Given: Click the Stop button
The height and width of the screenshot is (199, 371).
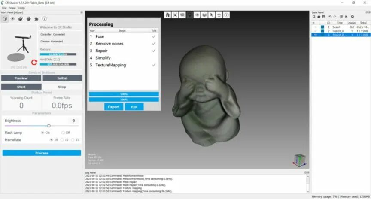Looking at the screenshot, I should tap(62, 87).
